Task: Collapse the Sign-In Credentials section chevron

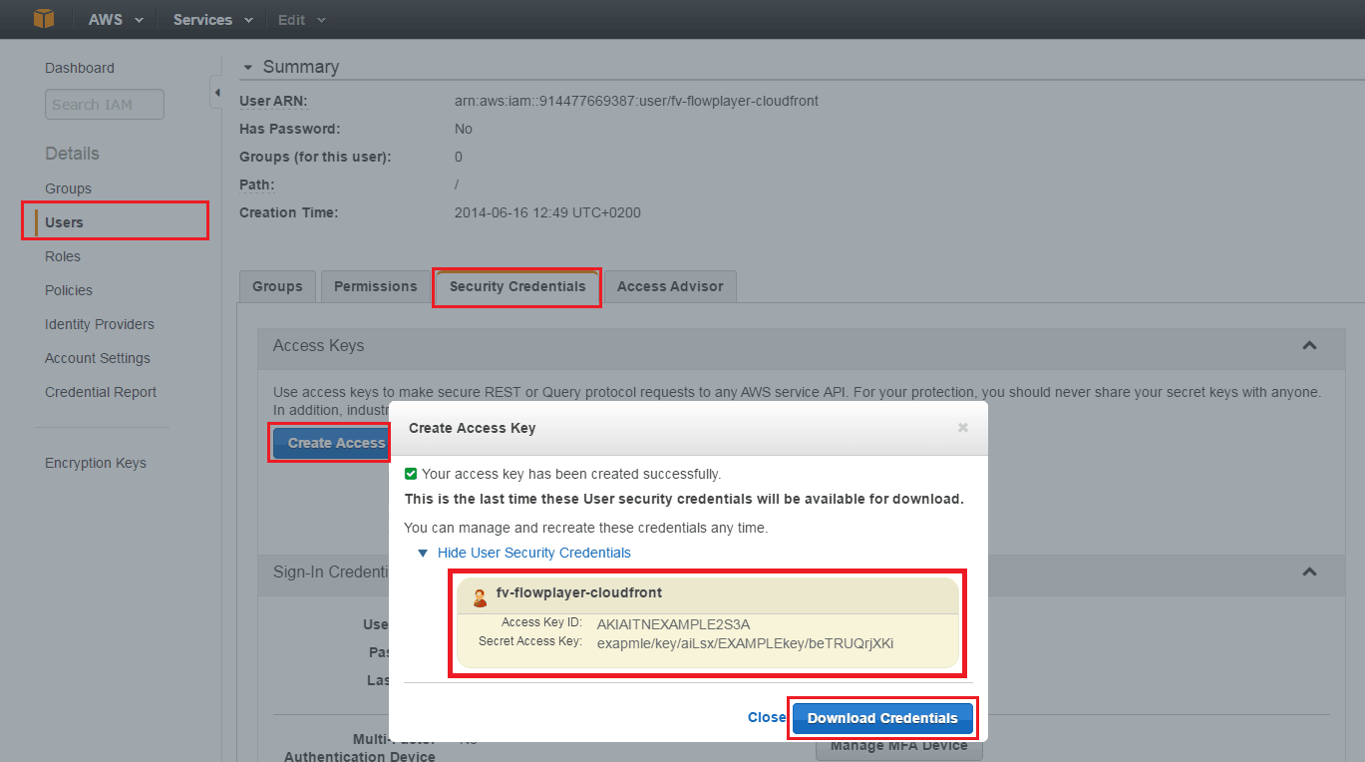Action: click(1309, 571)
